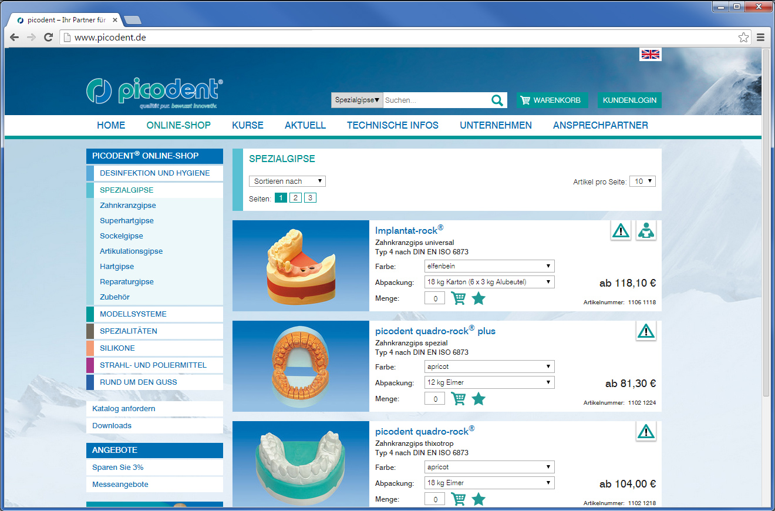Add Implantat-rock to cart via cart icon

pyautogui.click(x=459, y=298)
